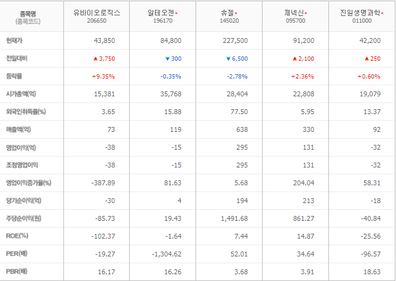Click the 등락률 row label

tap(14, 76)
